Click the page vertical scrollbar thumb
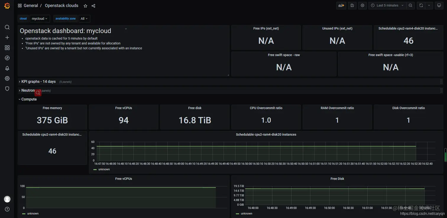The width and height of the screenshot is (447, 218). tap(446, 155)
